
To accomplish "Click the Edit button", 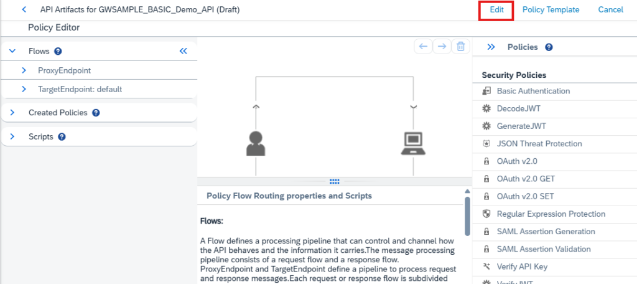I will coord(496,10).
